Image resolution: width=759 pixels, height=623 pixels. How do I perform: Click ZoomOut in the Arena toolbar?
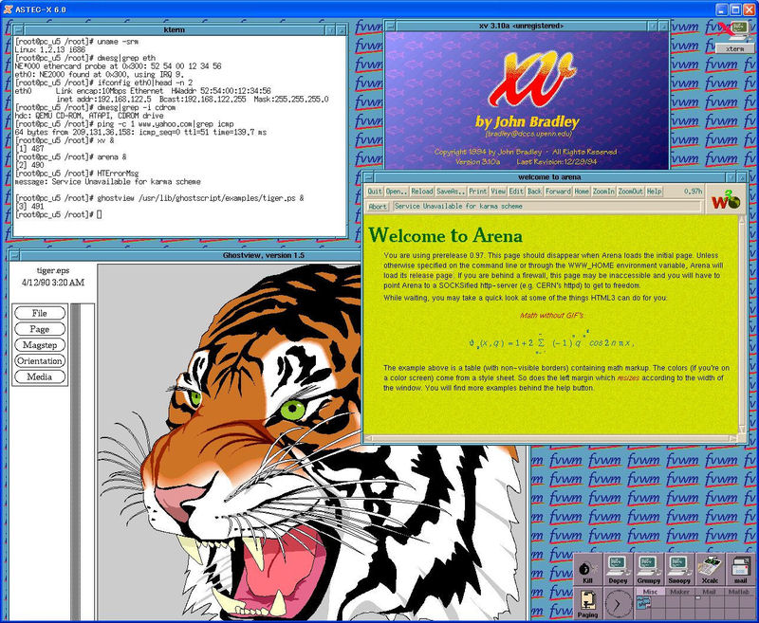pyautogui.click(x=631, y=192)
